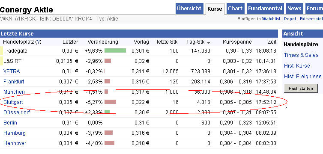Open Hist. Ereignisse view

[x=302, y=77]
